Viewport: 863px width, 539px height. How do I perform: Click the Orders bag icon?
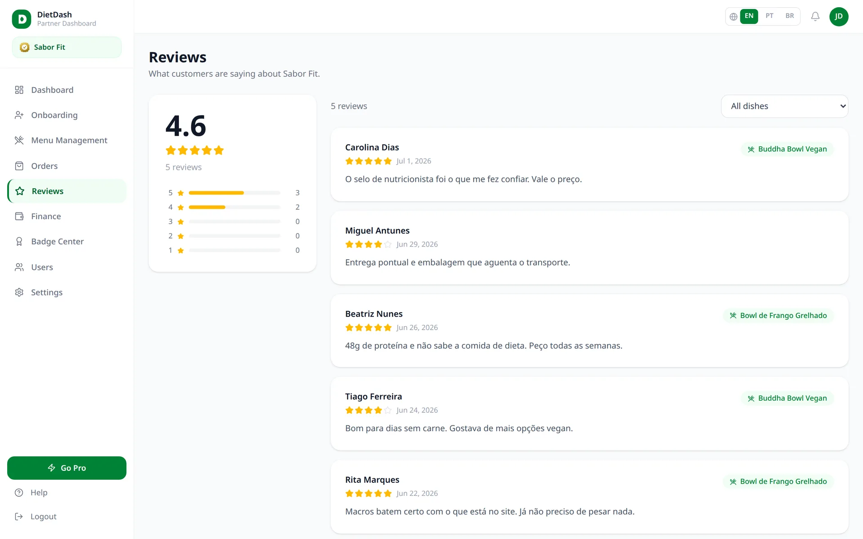(x=19, y=166)
